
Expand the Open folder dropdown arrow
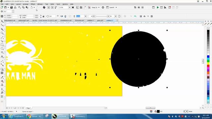click(x=8, y=7)
